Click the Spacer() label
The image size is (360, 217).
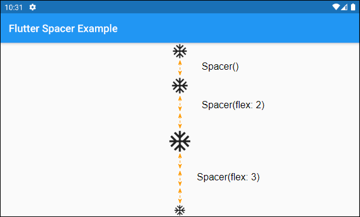point(220,67)
